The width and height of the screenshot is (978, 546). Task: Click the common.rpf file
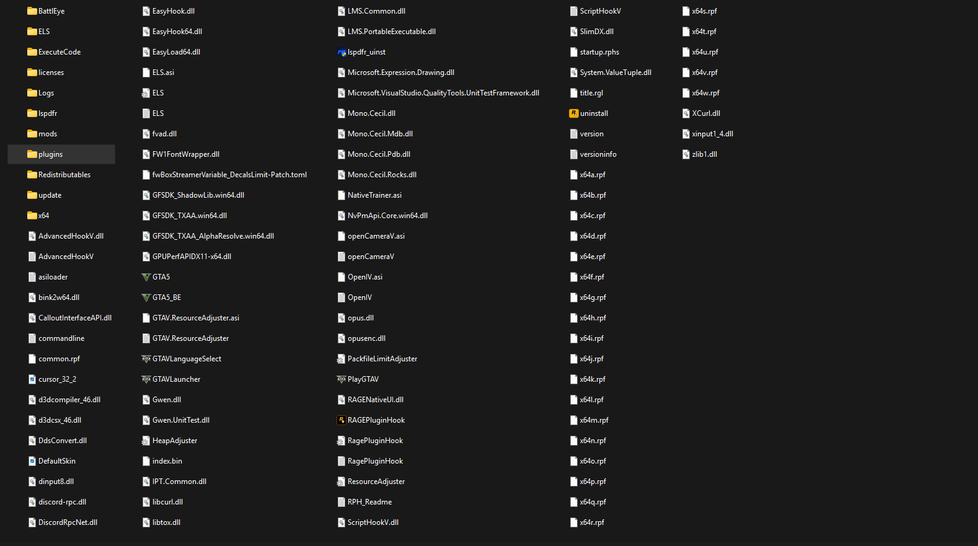click(54, 359)
